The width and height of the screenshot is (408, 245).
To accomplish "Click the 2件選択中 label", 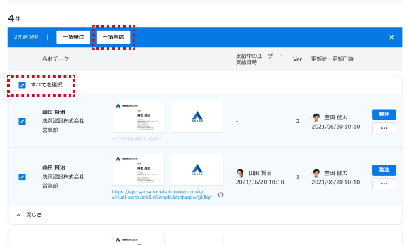I will [x=26, y=37].
